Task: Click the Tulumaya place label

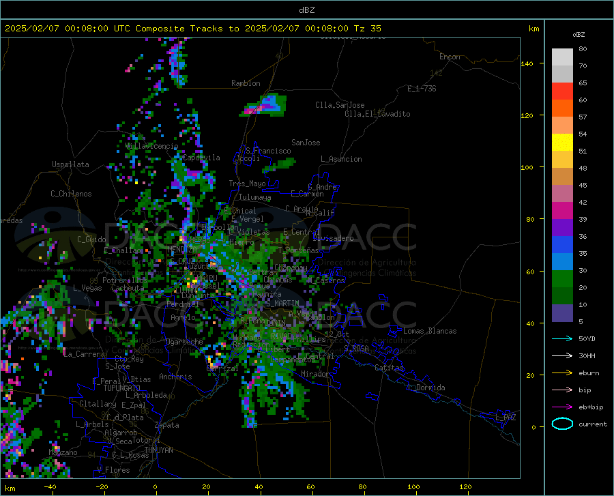Action: click(254, 197)
